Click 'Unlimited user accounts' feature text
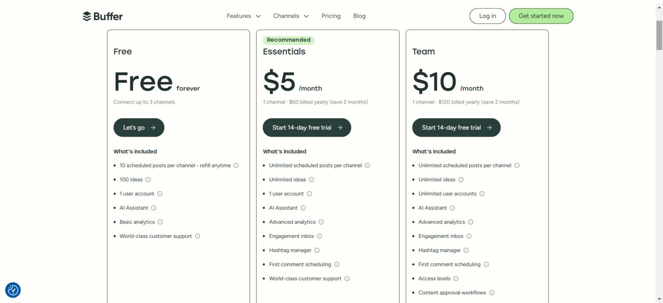This screenshot has width=663, height=303. click(447, 194)
